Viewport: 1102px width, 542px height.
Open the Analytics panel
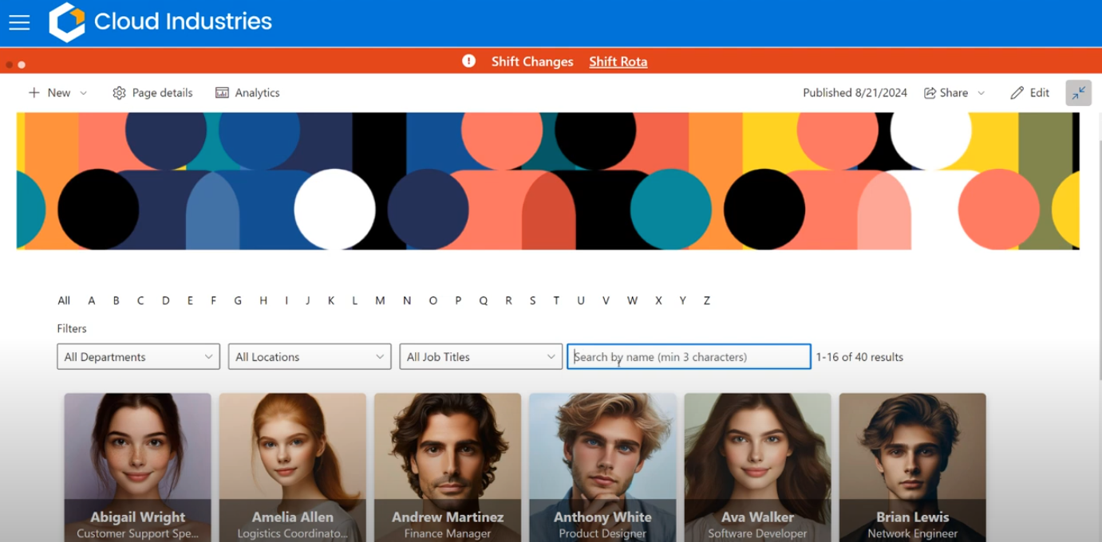247,92
